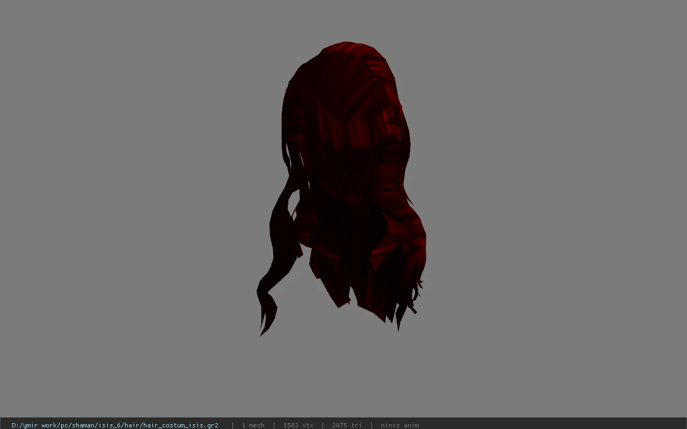Click the hair_costum_isis.gr2 file path in status bar

pos(115,425)
